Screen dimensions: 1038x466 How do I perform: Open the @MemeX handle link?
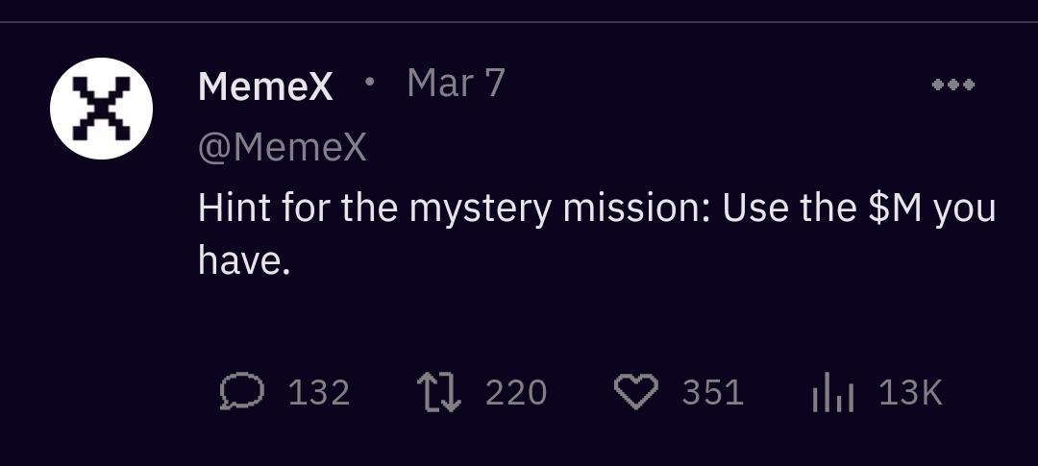pyautogui.click(x=282, y=148)
